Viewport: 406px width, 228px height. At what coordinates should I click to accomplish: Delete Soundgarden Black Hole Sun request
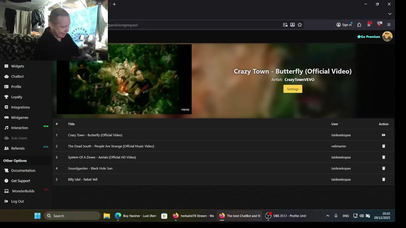click(x=383, y=168)
